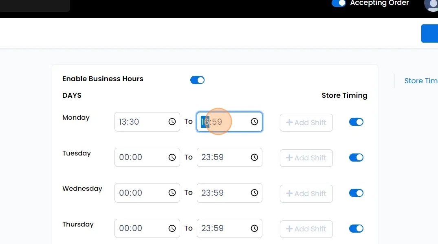Turn off Wednesday store timing toggle

click(x=356, y=193)
